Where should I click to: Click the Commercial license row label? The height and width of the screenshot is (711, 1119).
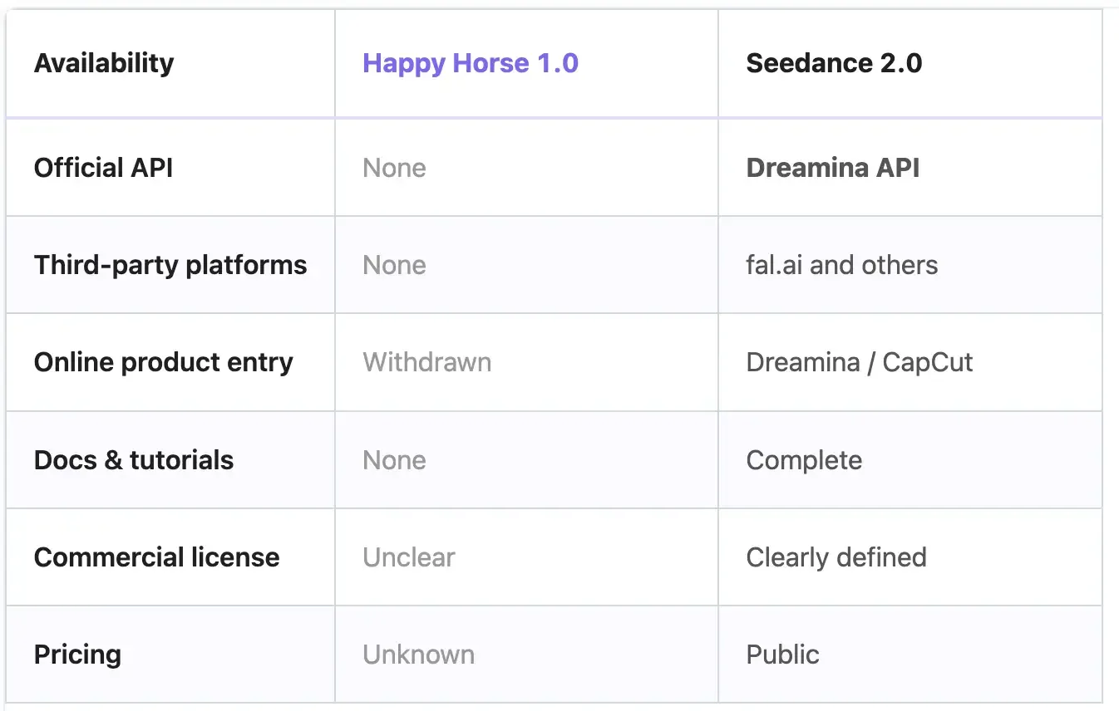point(157,557)
